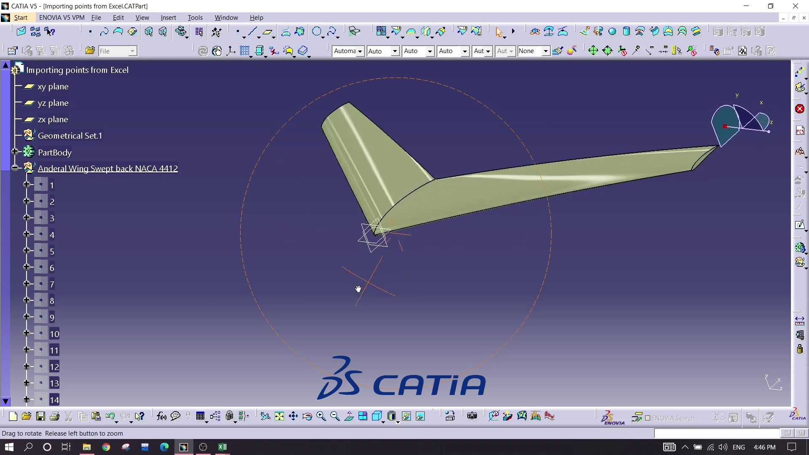Click the Formula f(x) icon
Image resolution: width=809 pixels, height=455 pixels.
tap(161, 416)
